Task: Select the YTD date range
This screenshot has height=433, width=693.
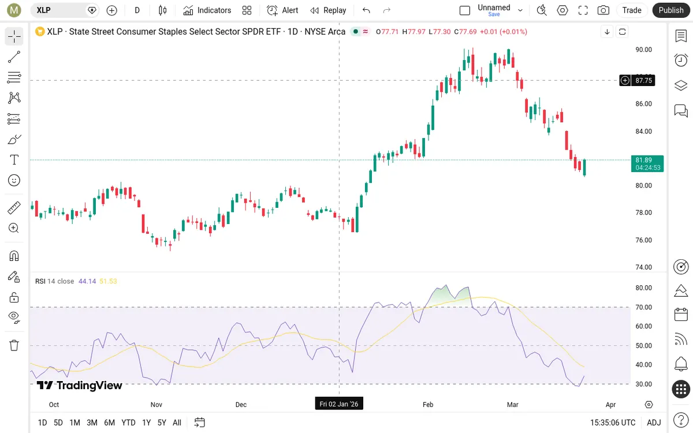Action: (128, 423)
